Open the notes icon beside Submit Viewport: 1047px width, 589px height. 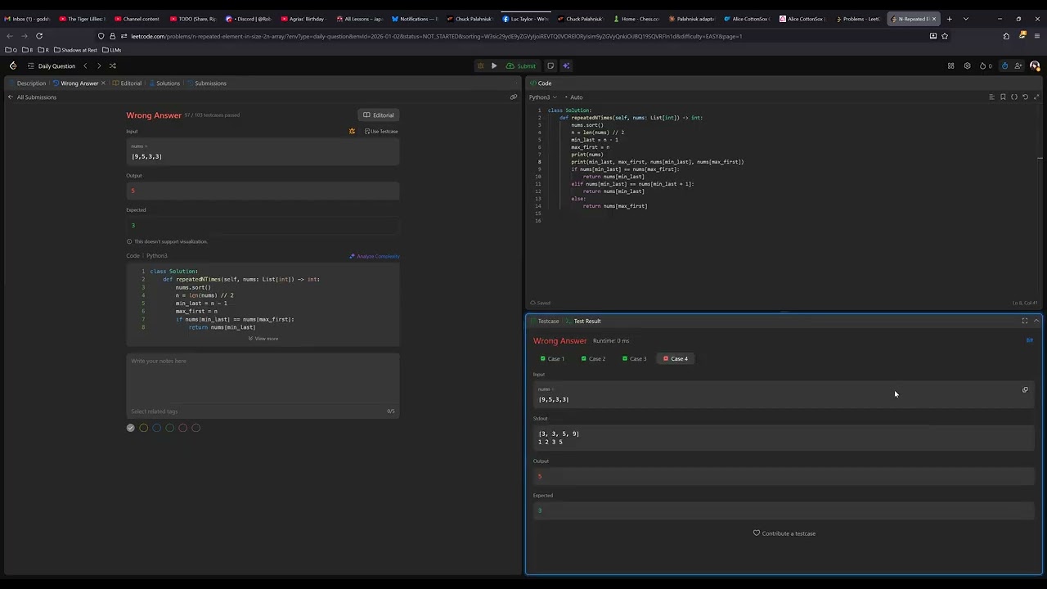click(x=550, y=66)
